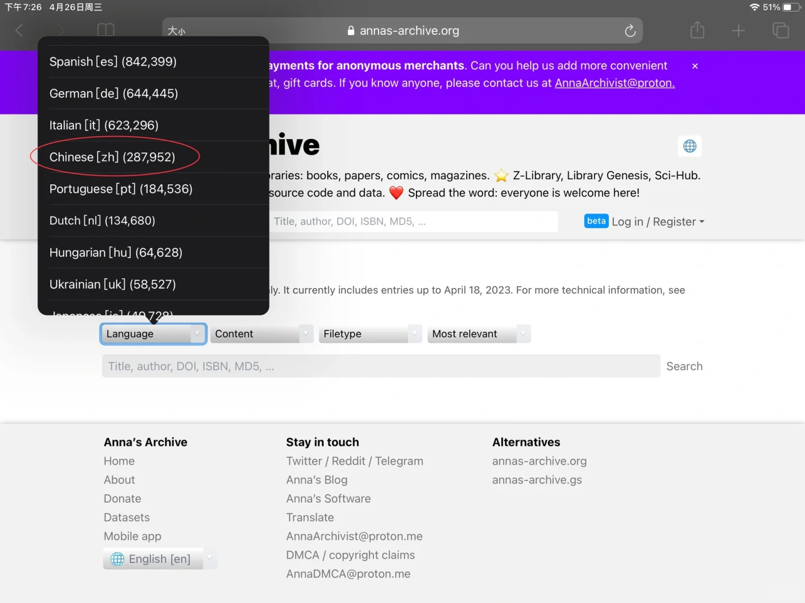Expand the Log in / Register menu
The width and height of the screenshot is (805, 603).
coord(658,222)
